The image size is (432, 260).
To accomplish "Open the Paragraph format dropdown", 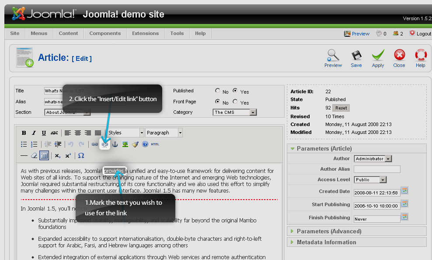I will point(164,133).
